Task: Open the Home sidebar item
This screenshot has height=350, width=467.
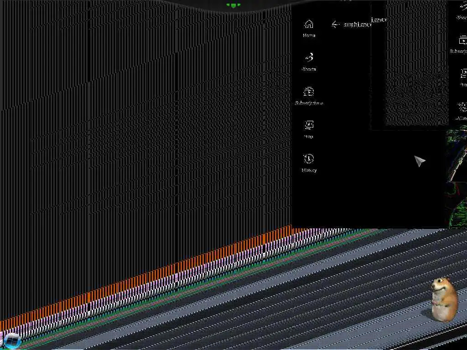Action: [309, 29]
